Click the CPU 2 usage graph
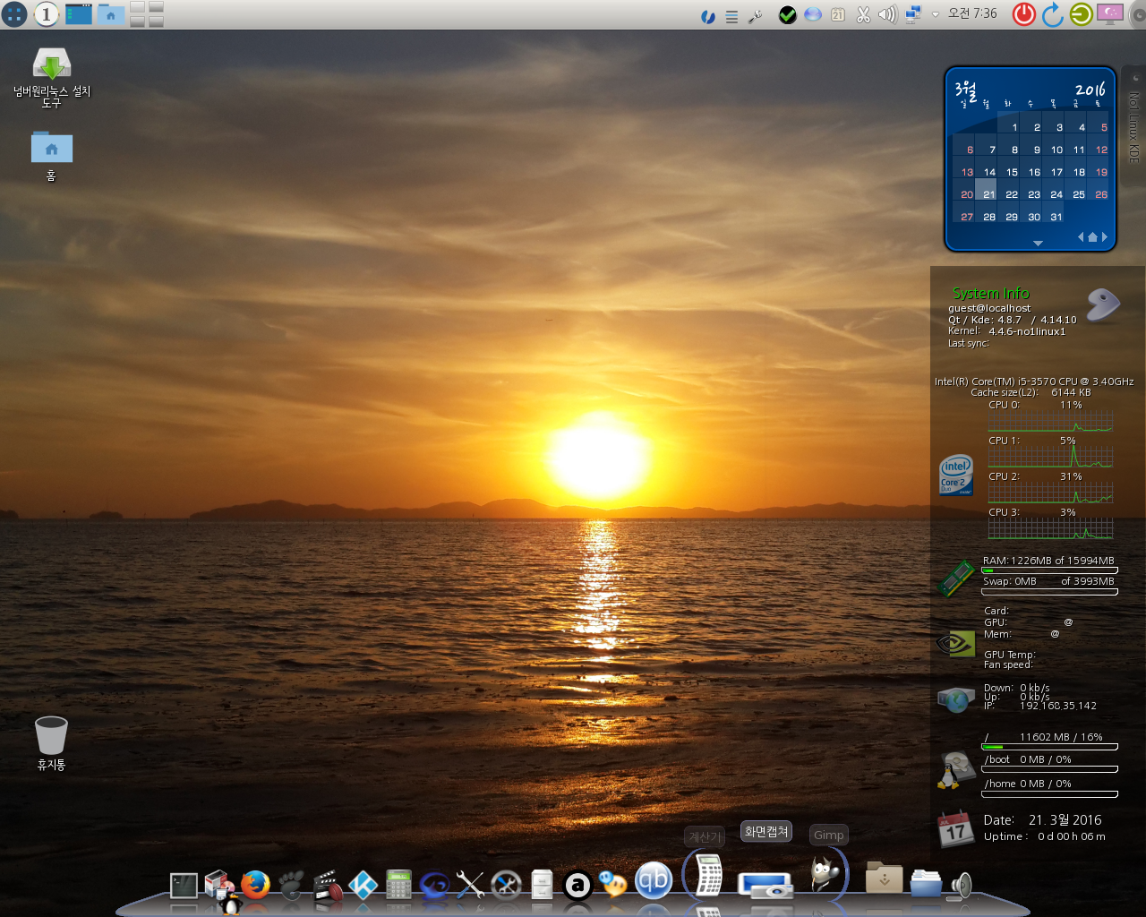1146x917 pixels. tap(1050, 493)
